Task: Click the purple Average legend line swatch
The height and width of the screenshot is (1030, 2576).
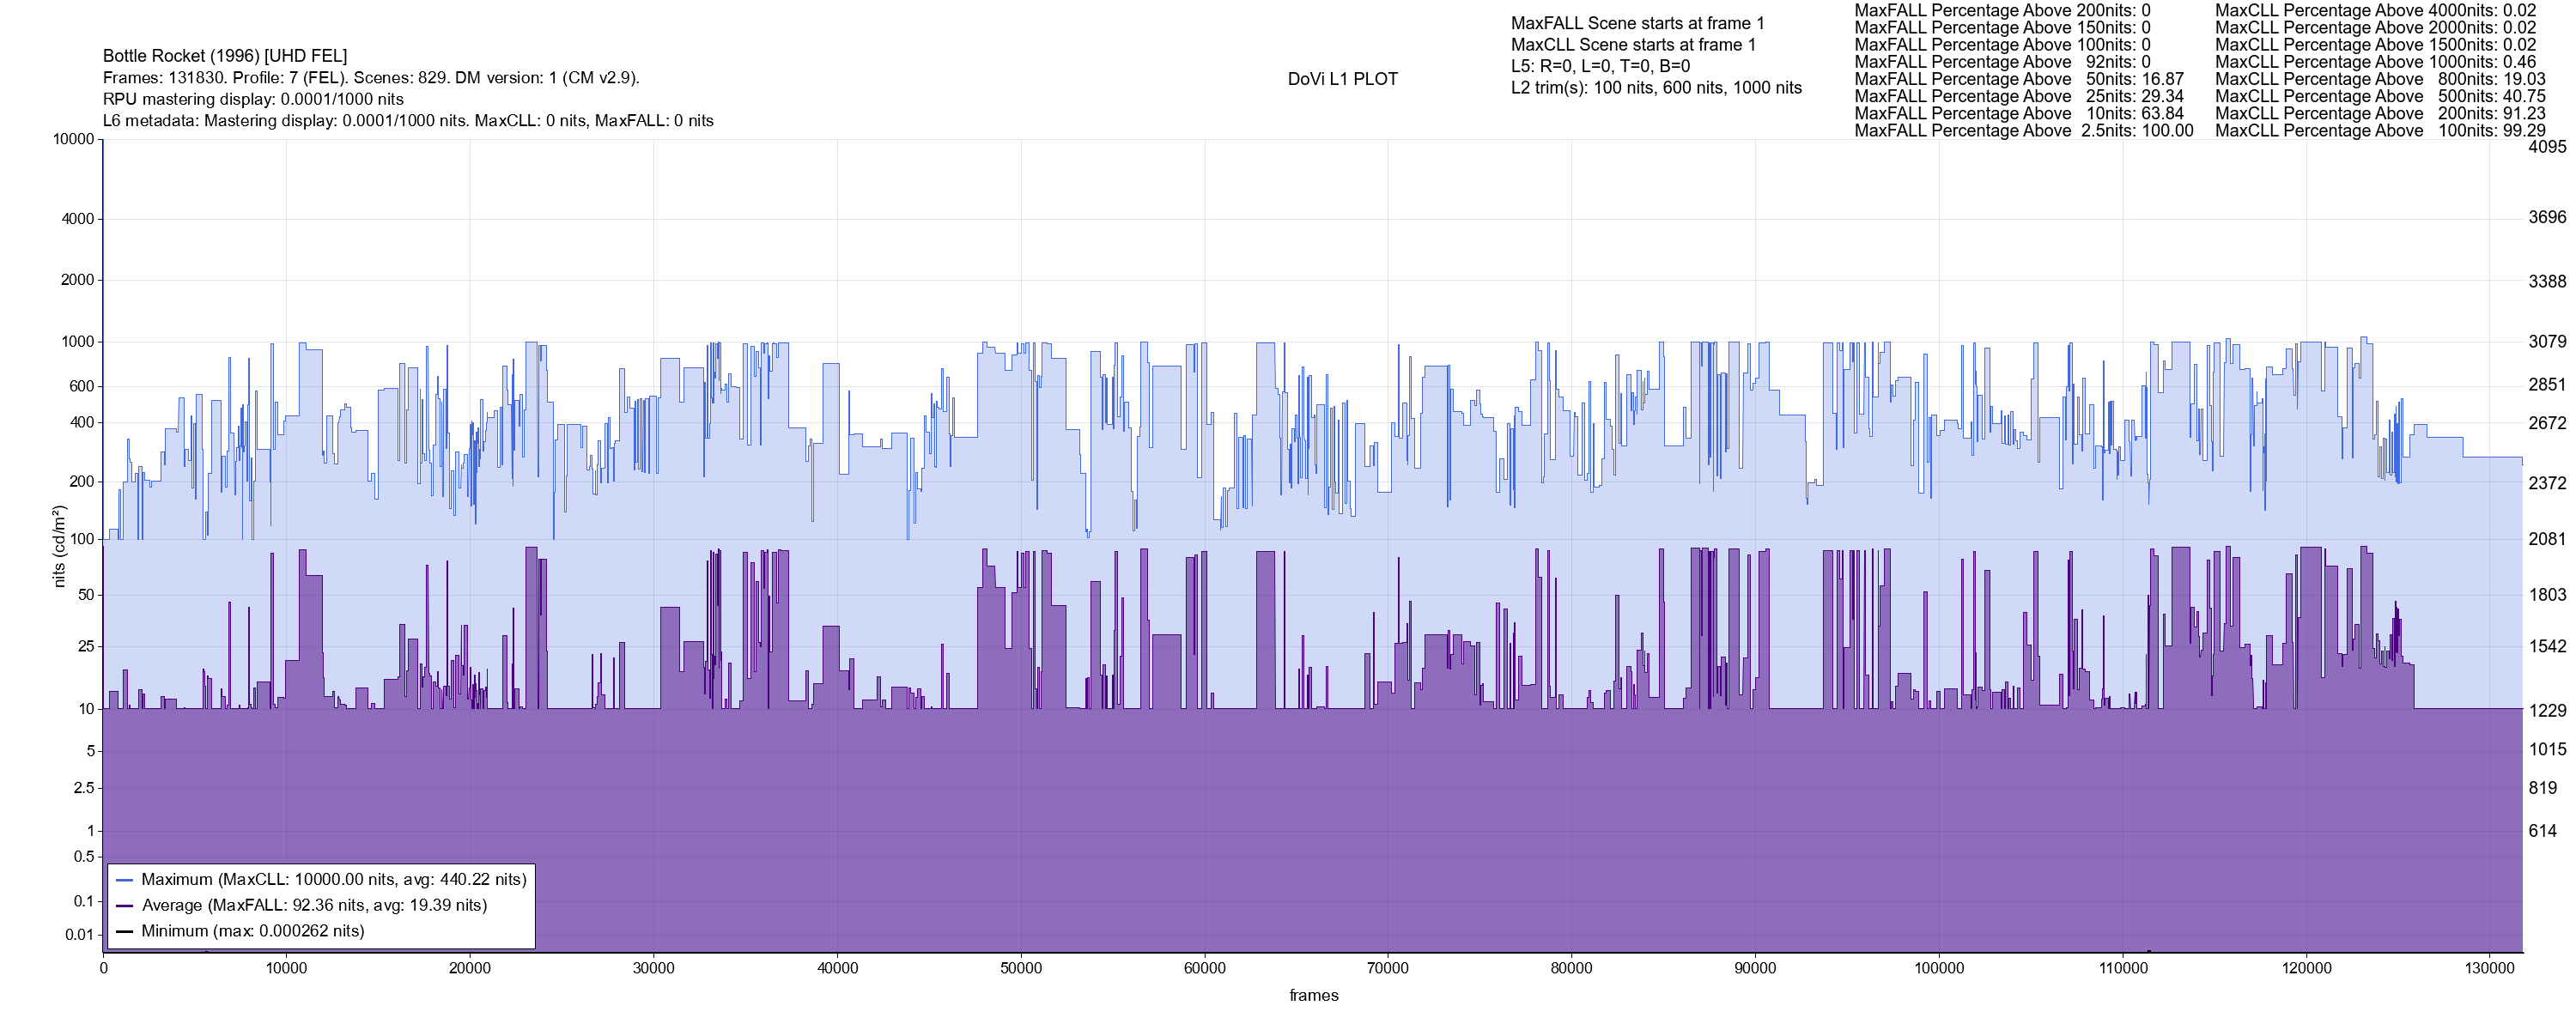Action: (124, 906)
